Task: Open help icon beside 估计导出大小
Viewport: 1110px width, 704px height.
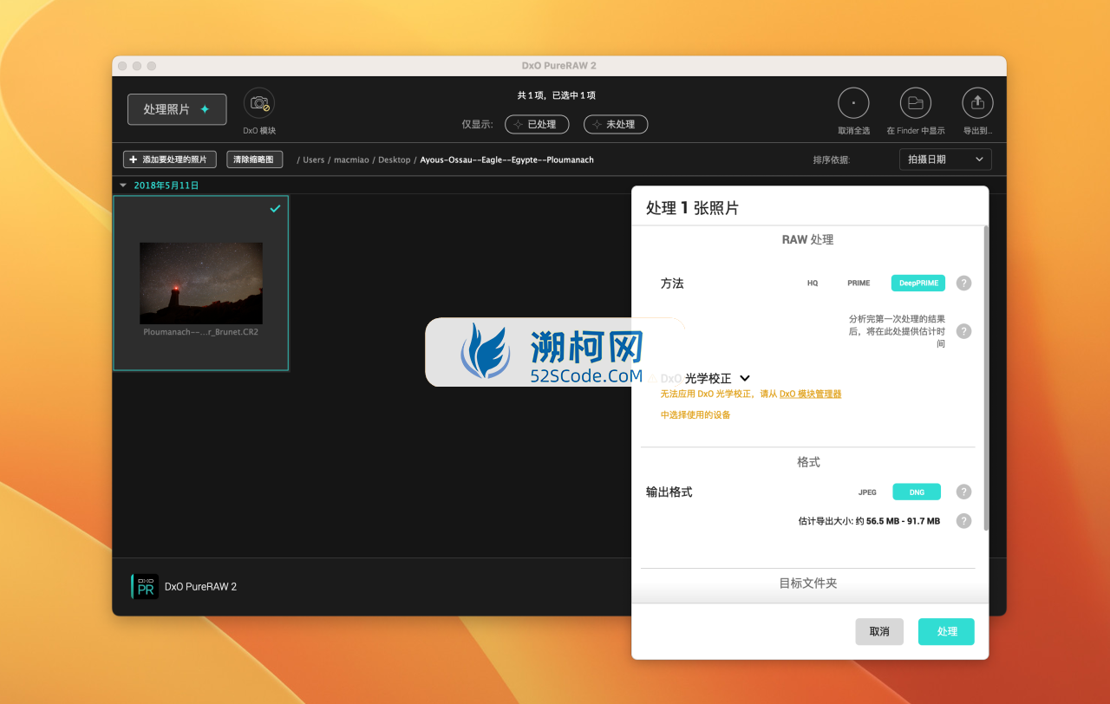Action: [x=963, y=521]
